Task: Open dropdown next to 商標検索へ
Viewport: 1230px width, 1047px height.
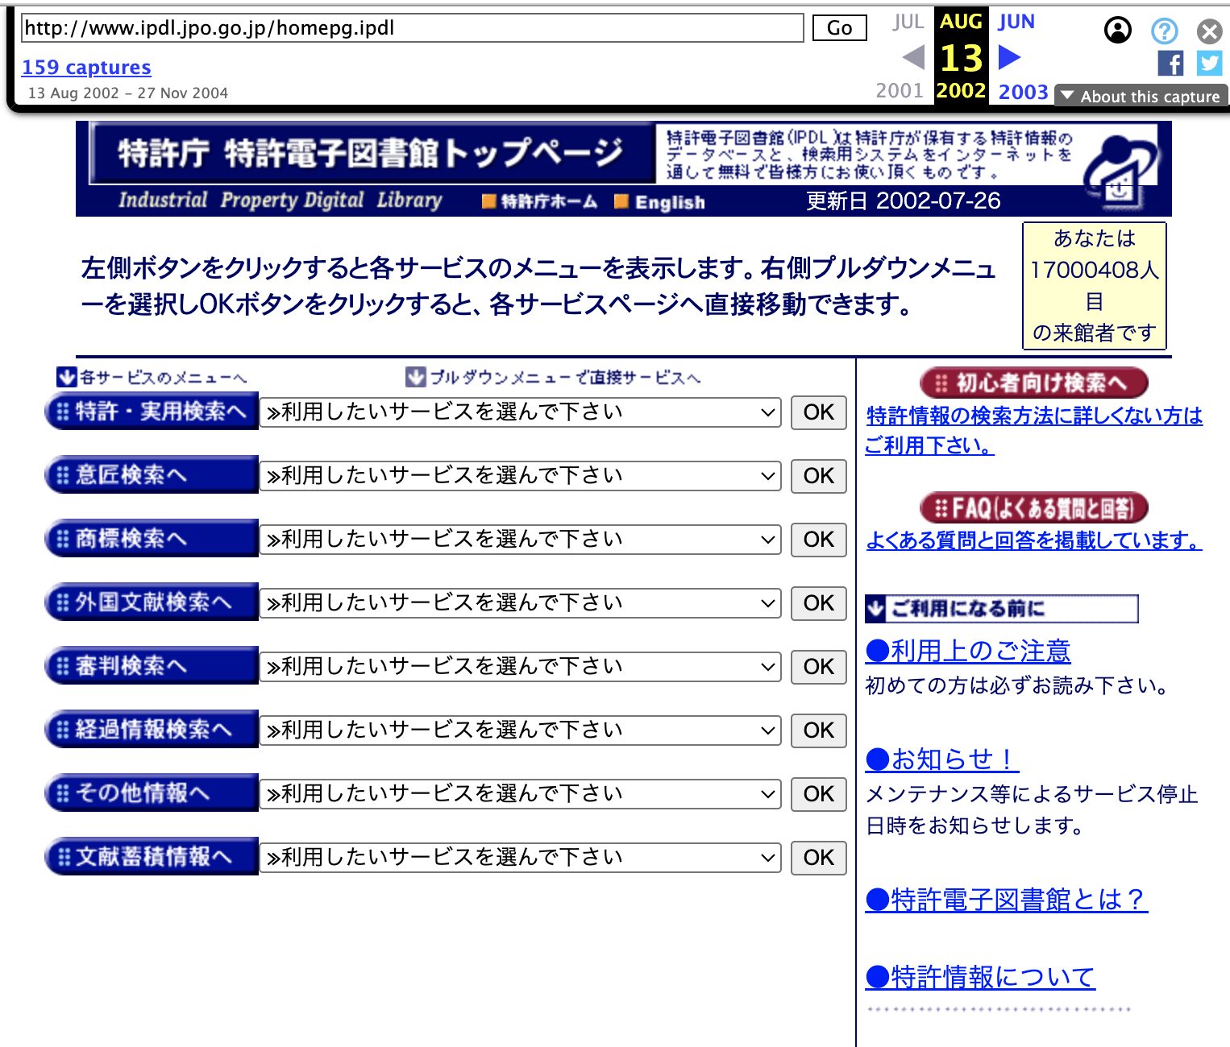Action: tap(520, 540)
